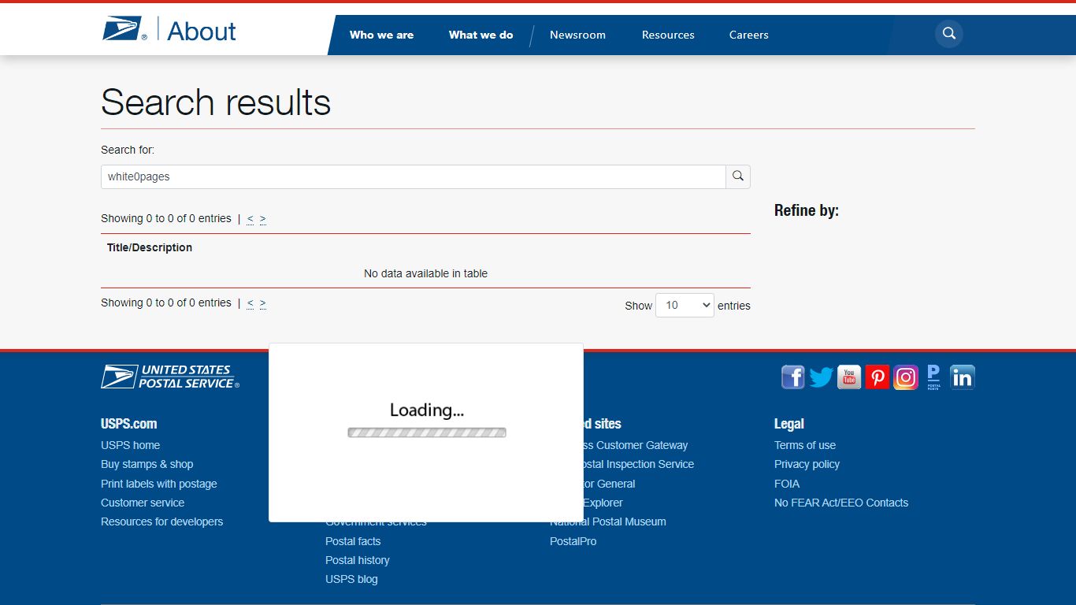Open the Show entries dropdown

[685, 305]
